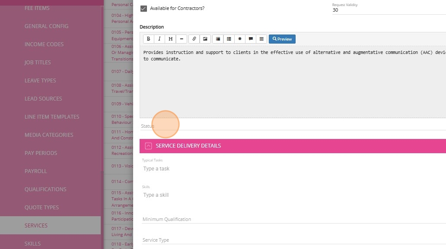Image resolution: width=446 pixels, height=249 pixels.
Task: Toggle bold formatting in description editor
Action: coord(149,39)
